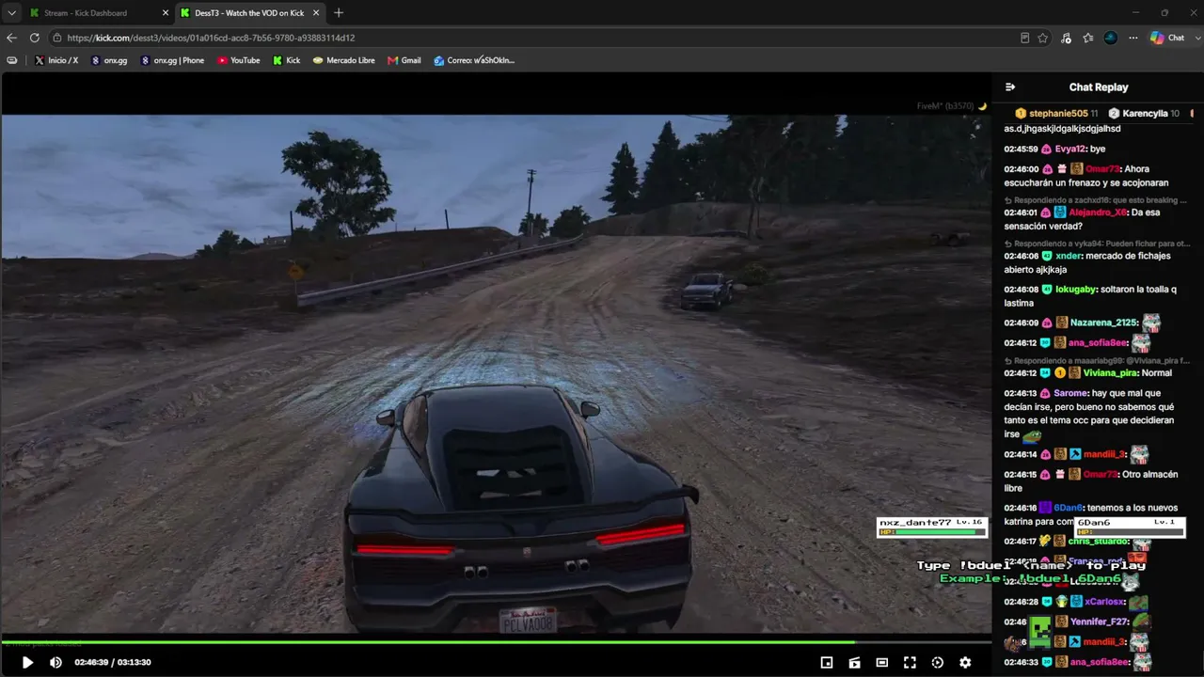Image resolution: width=1204 pixels, height=677 pixels.
Task: Open the Kick bookmark
Action: coord(287,60)
